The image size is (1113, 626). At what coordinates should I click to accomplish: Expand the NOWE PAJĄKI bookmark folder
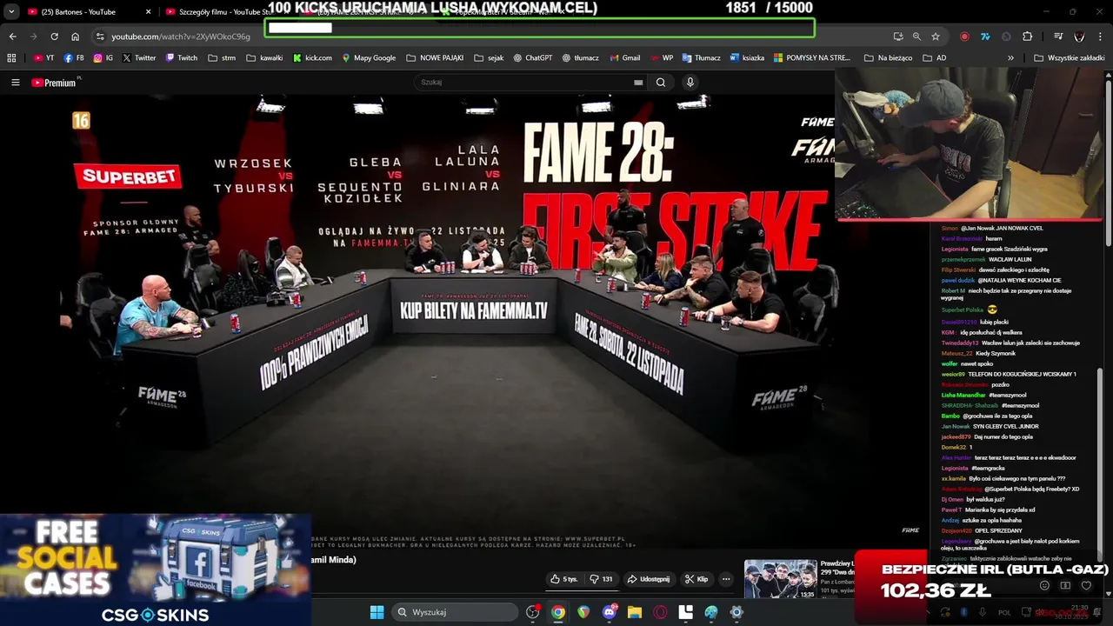[x=435, y=58]
